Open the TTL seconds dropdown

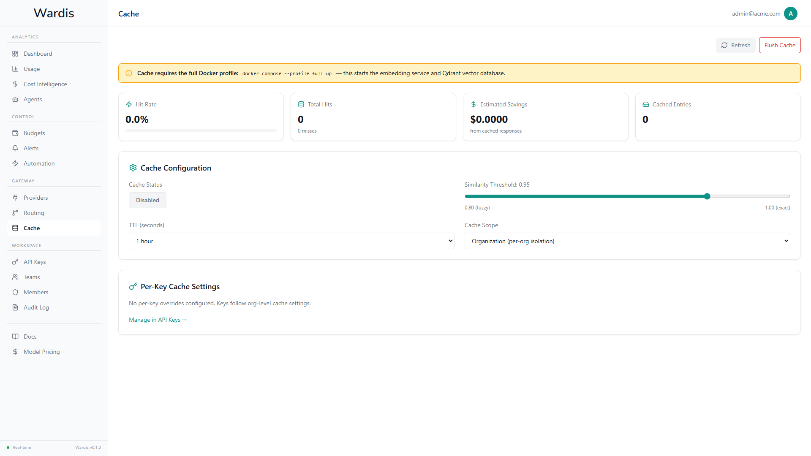[x=291, y=241]
